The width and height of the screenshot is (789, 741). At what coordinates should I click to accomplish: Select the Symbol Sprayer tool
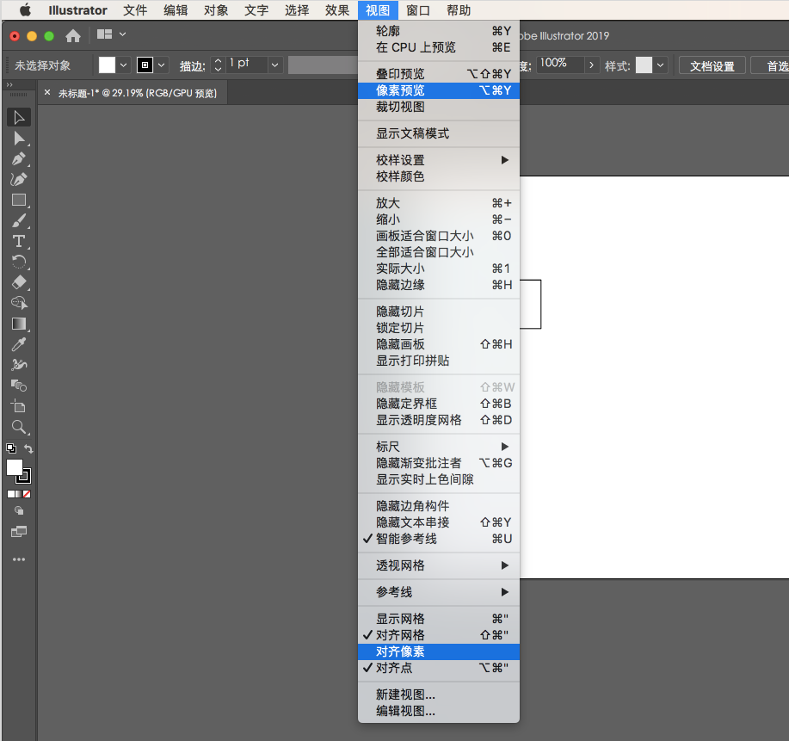point(19,365)
